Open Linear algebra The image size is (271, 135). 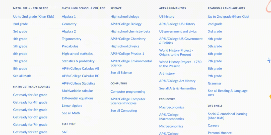[x=72, y=105]
